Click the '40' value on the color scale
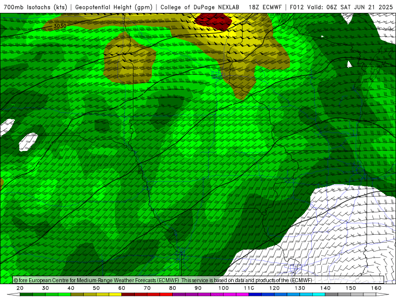Viewport: 396px width, 297px height. click(x=71, y=288)
